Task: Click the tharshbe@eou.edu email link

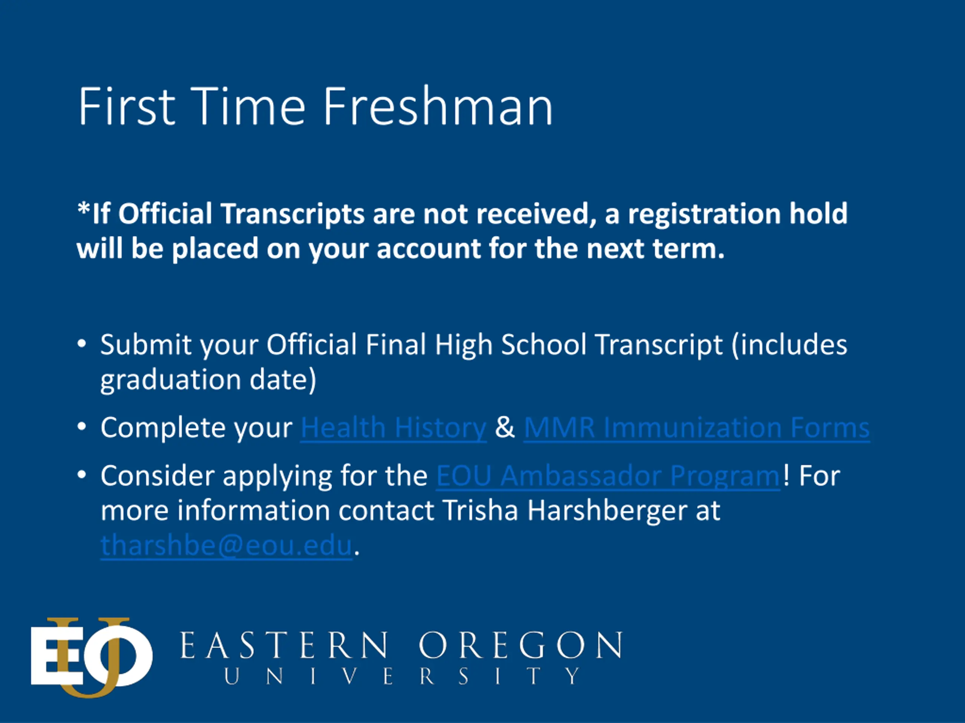Action: tap(227, 545)
